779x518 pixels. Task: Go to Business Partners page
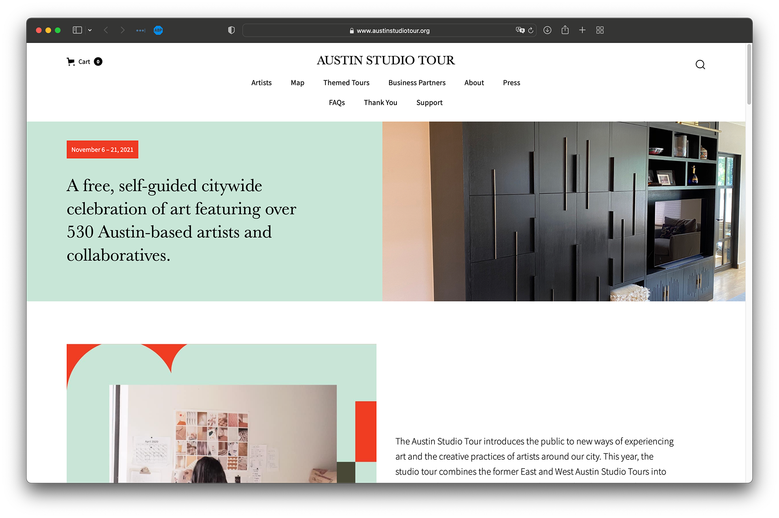[417, 83]
